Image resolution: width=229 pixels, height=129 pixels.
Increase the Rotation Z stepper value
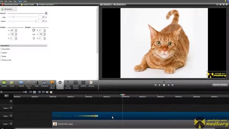tap(44, 30)
